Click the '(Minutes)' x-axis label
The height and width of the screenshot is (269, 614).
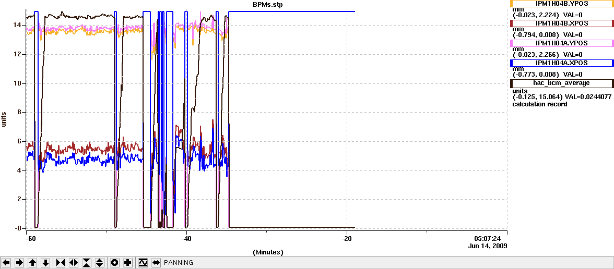268,252
